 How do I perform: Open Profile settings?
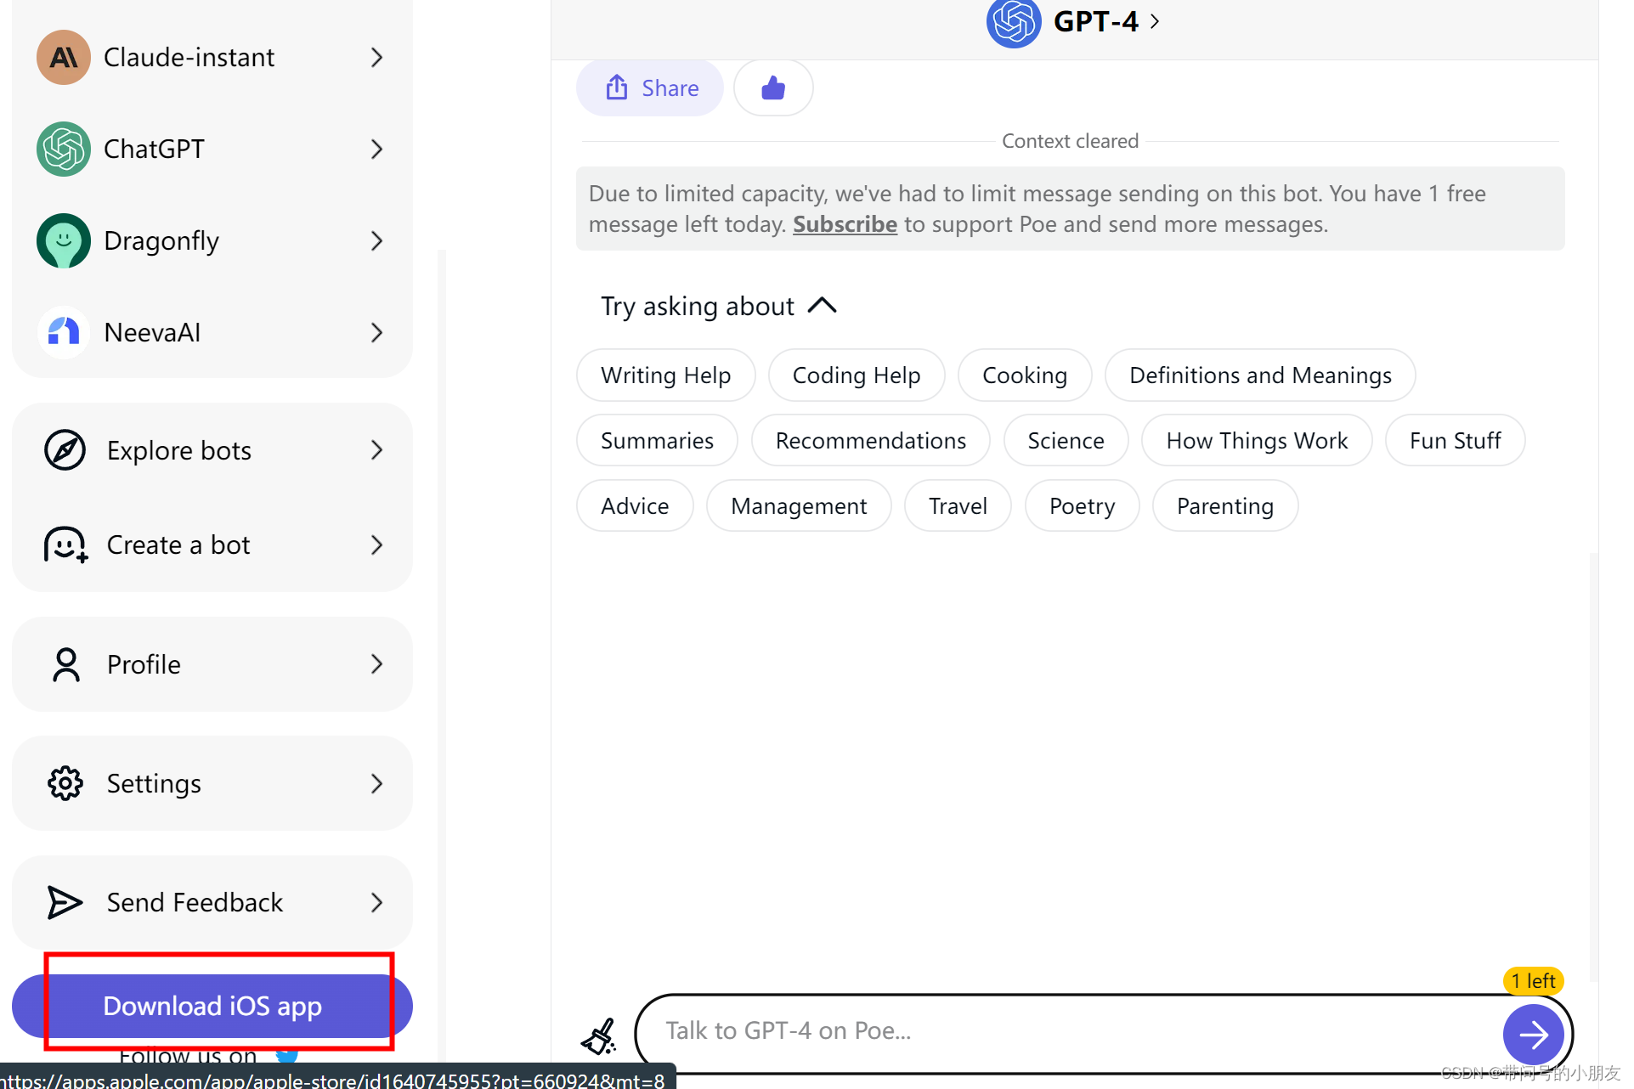pyautogui.click(x=214, y=663)
